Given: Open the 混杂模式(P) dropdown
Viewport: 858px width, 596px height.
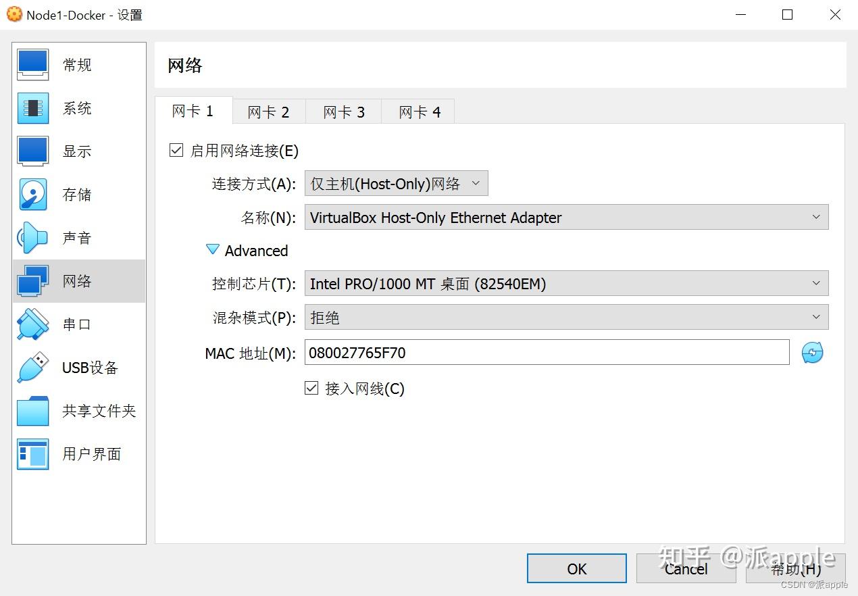Looking at the screenshot, I should pos(566,317).
